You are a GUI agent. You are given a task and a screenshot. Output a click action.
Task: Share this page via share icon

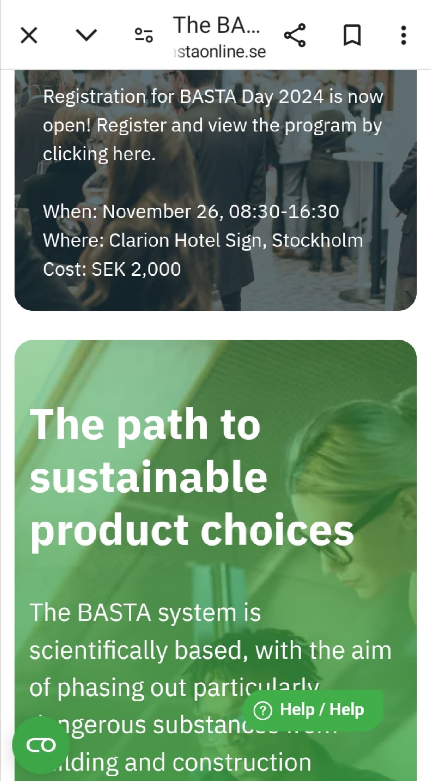coord(295,36)
